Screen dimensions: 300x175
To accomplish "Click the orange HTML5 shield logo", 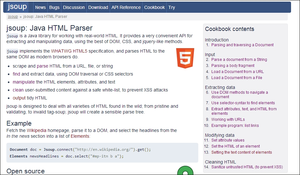I will tap(185, 58).
